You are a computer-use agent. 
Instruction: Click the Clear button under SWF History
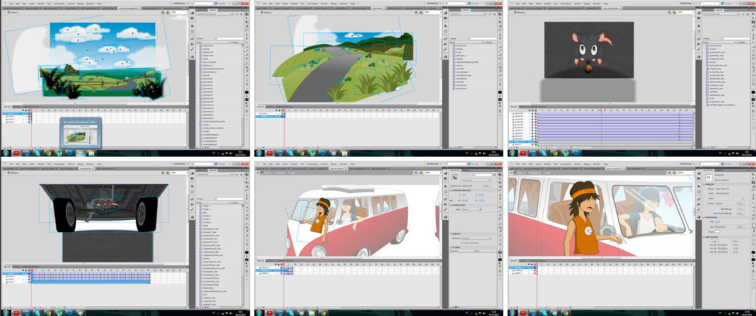point(735,241)
